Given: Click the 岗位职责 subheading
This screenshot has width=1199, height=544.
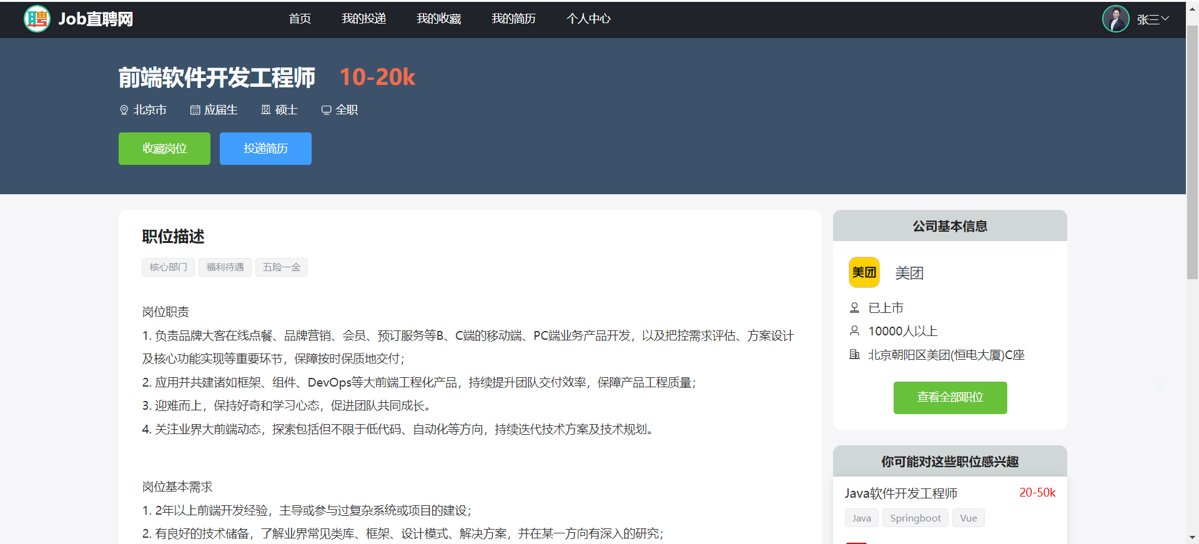Looking at the screenshot, I should [165, 312].
